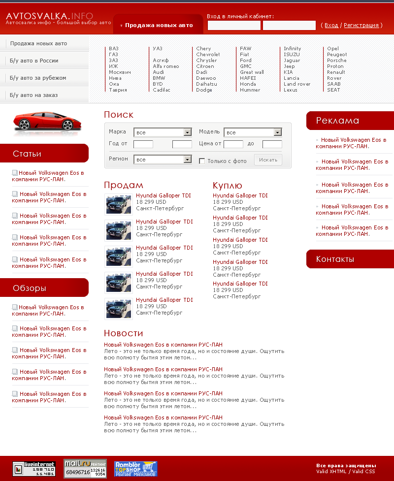
Task: Select the Lexus brand link
Action: click(x=290, y=90)
